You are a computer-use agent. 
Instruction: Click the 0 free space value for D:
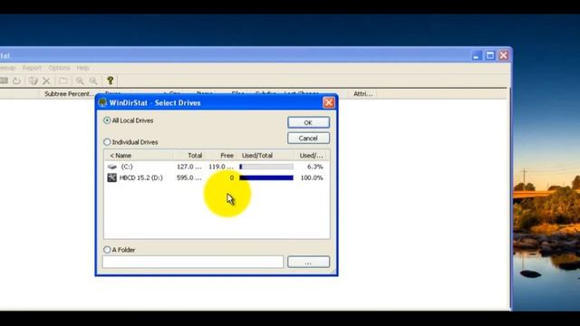coord(232,177)
